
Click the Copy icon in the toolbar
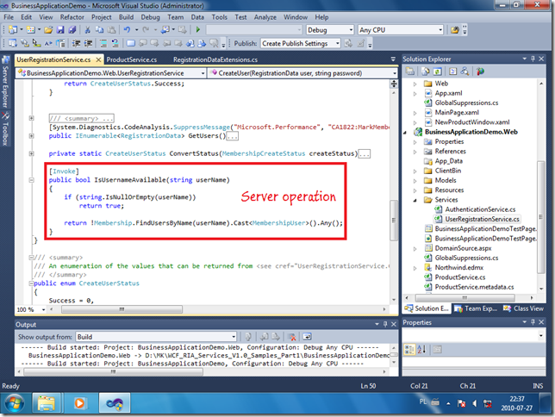tap(99, 30)
